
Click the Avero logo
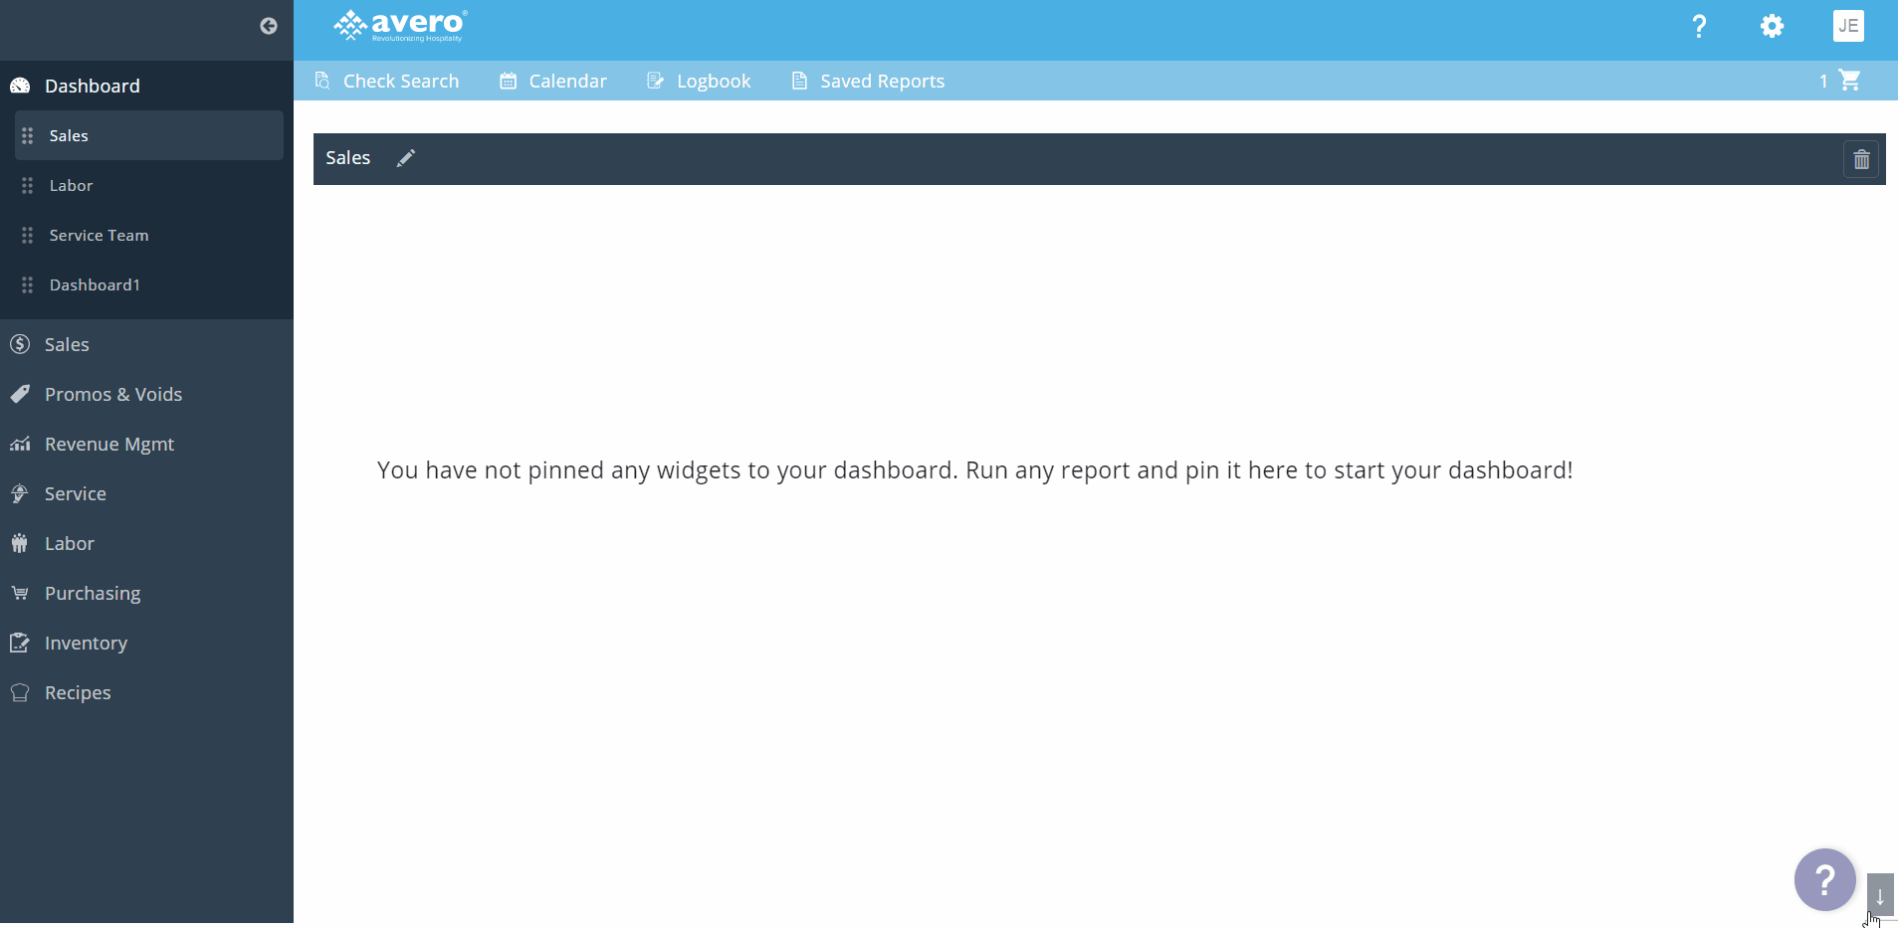point(400,26)
